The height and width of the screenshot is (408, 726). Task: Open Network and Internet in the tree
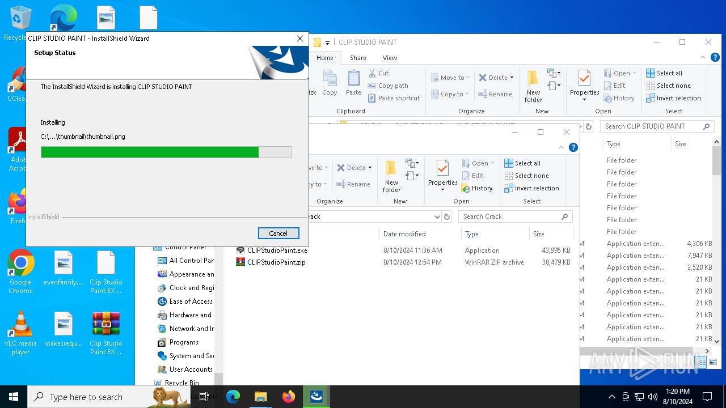pos(185,329)
